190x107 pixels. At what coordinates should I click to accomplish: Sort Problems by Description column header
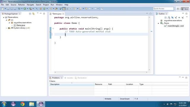(x=72, y=84)
